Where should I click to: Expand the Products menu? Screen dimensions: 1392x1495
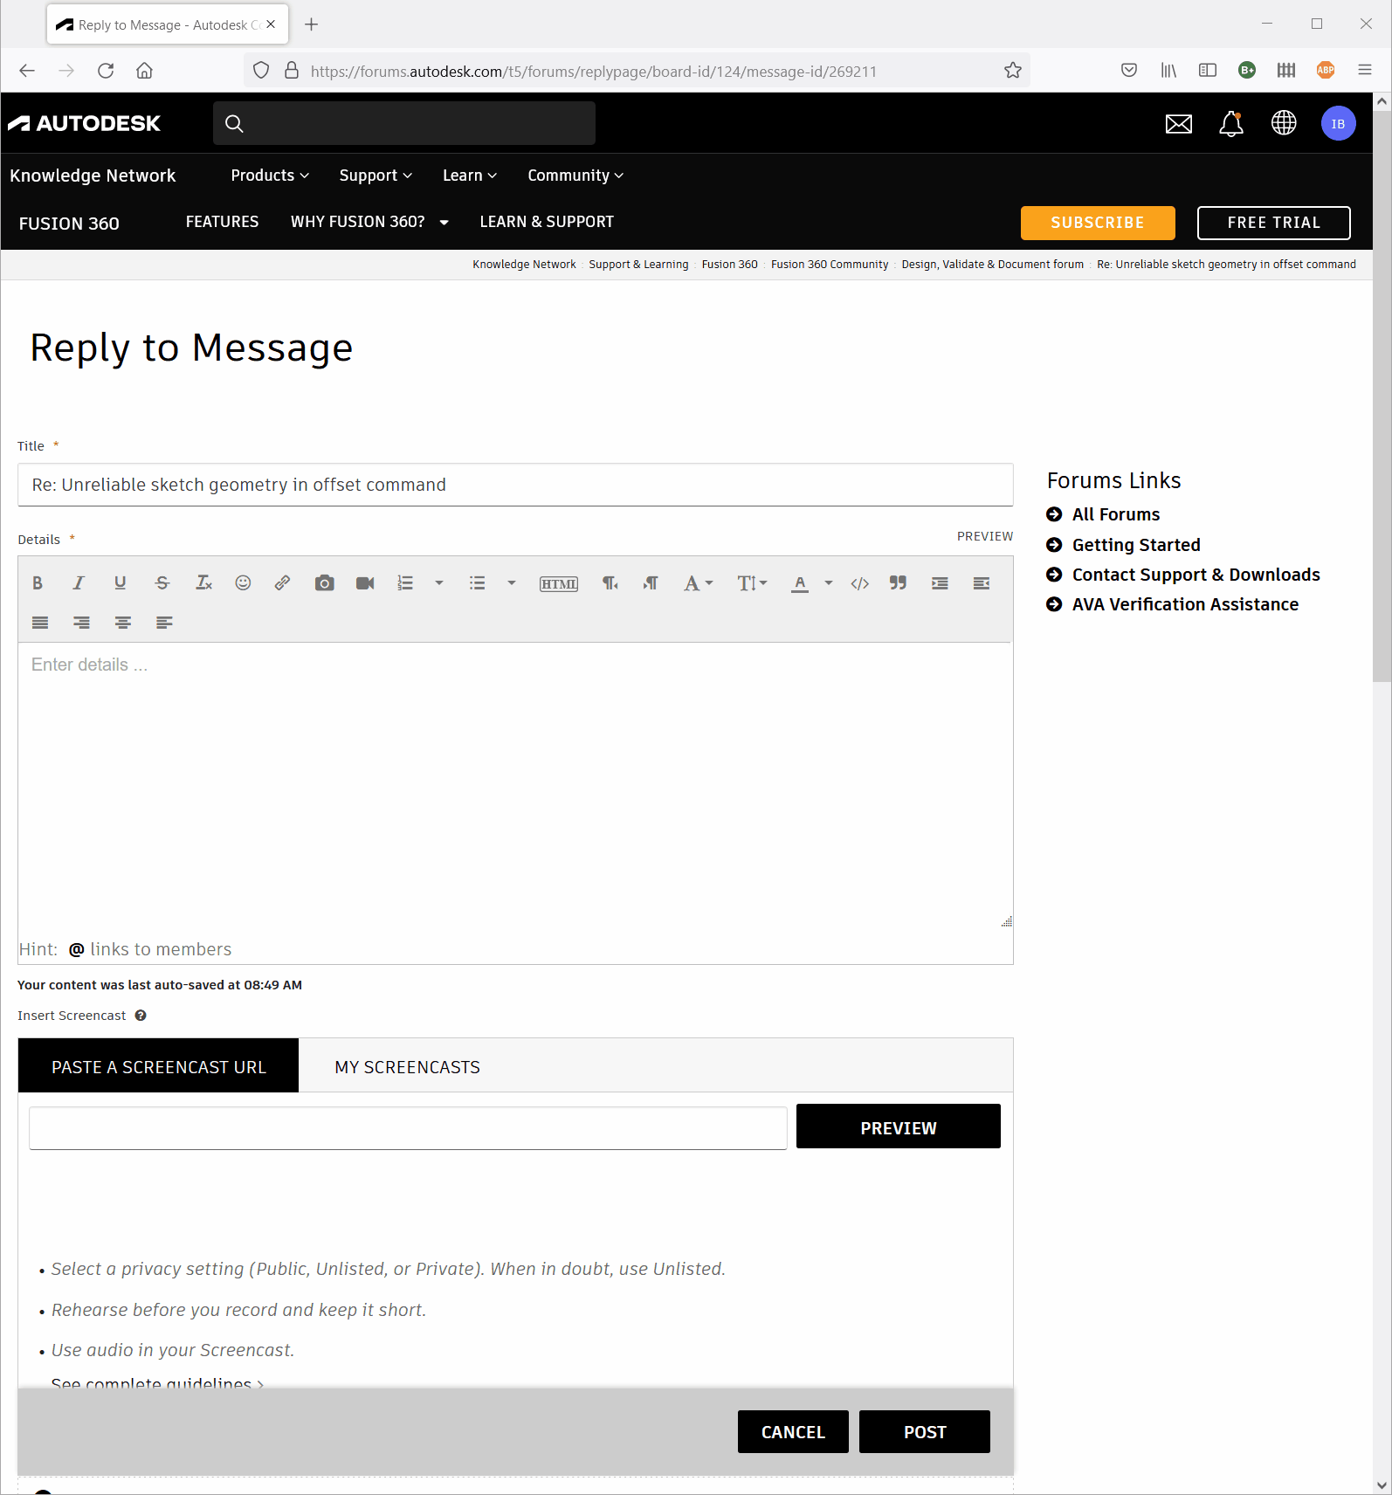270,176
